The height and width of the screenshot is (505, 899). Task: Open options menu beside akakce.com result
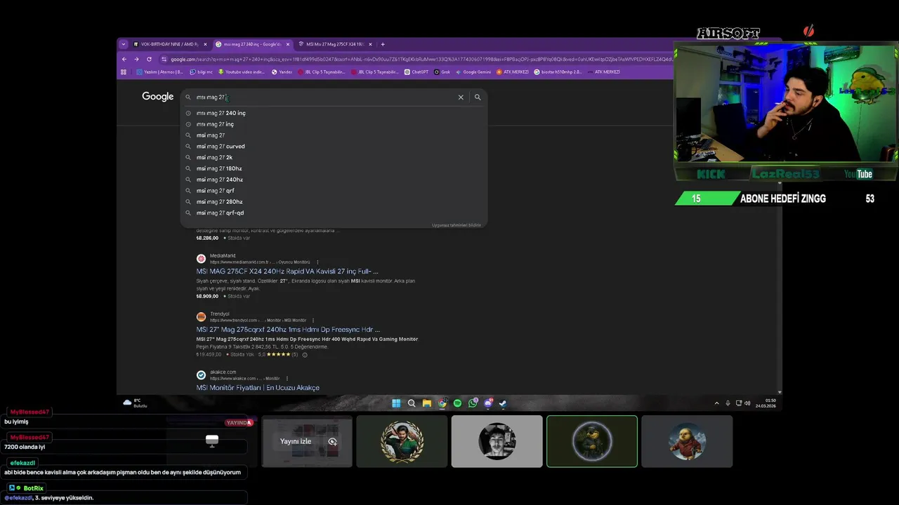click(x=287, y=379)
